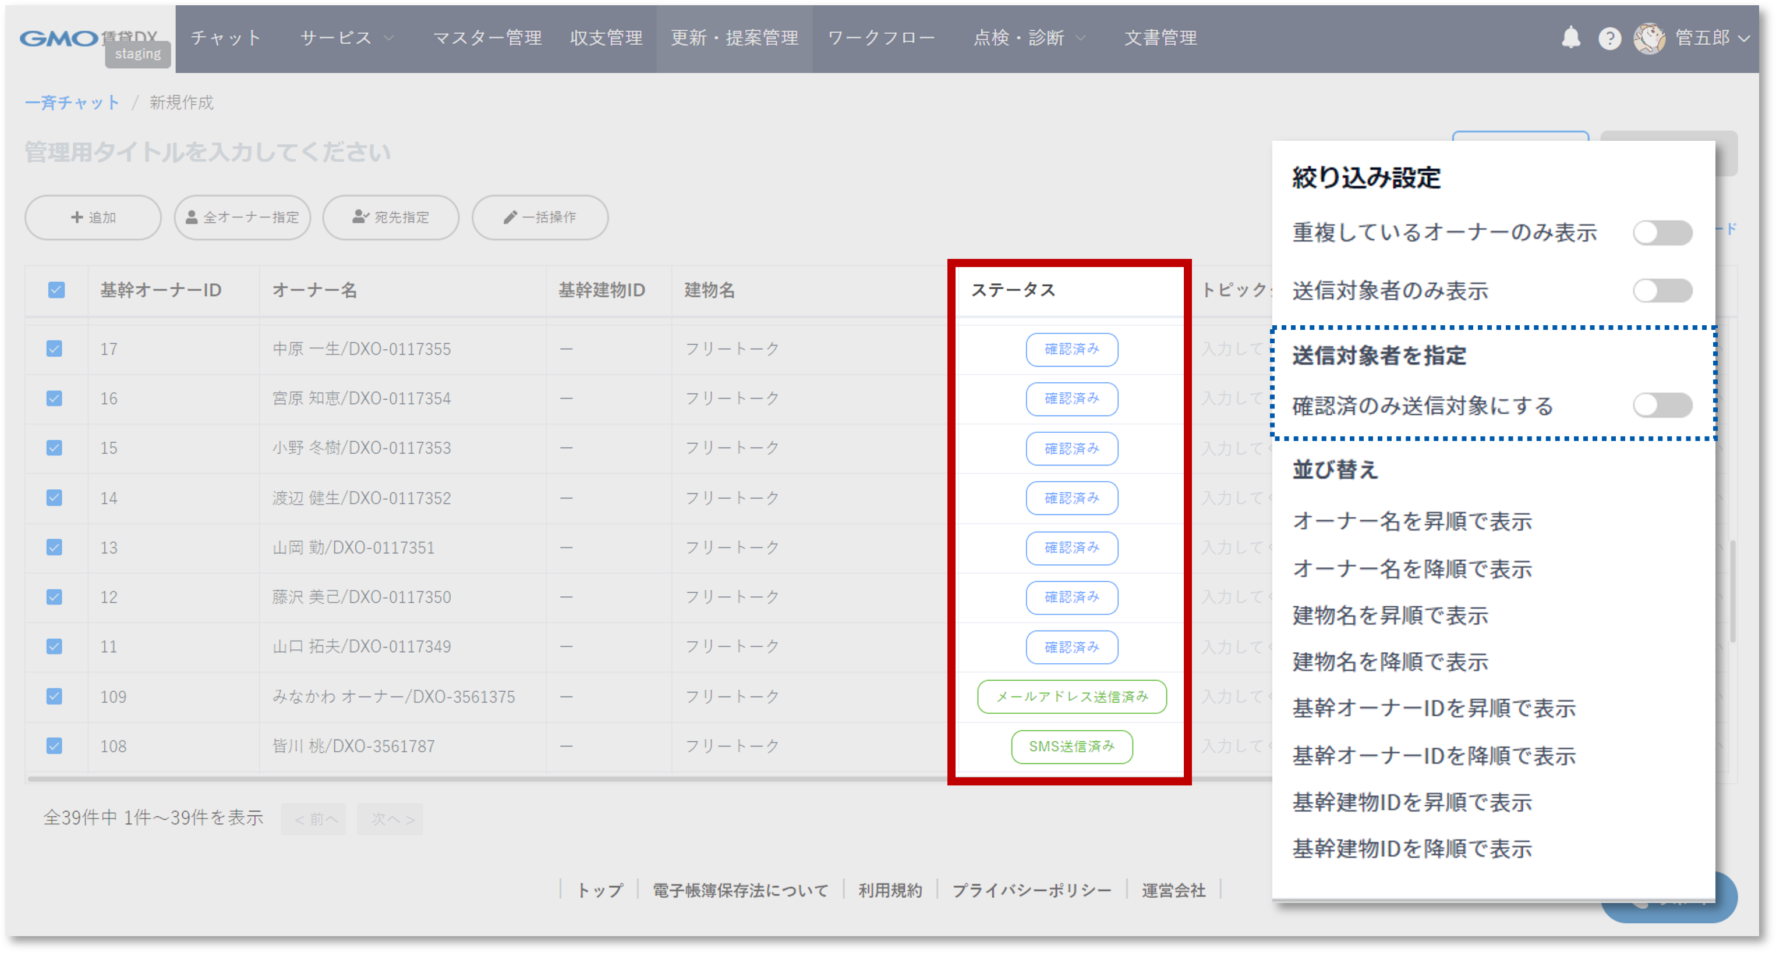Screen dimensions: 1776x953
Task: Click the plus 追加 button
Action: tap(93, 217)
